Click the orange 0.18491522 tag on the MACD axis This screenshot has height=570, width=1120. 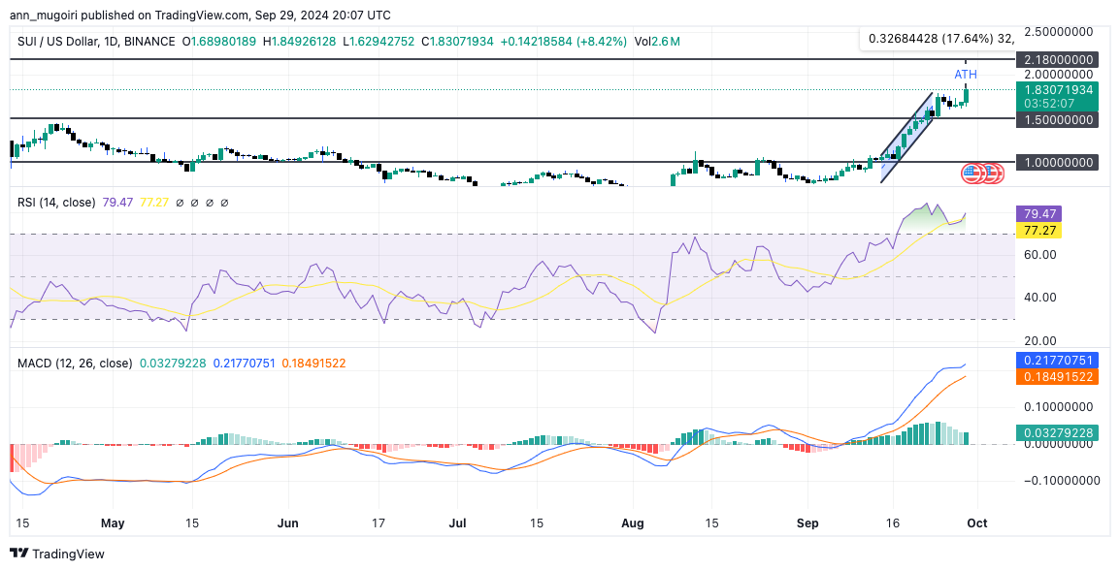tap(1057, 377)
